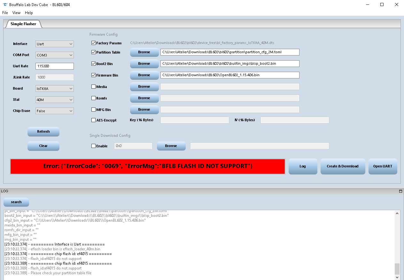
Task: Click the log scrollbar up arrow
Action: coord(397,213)
